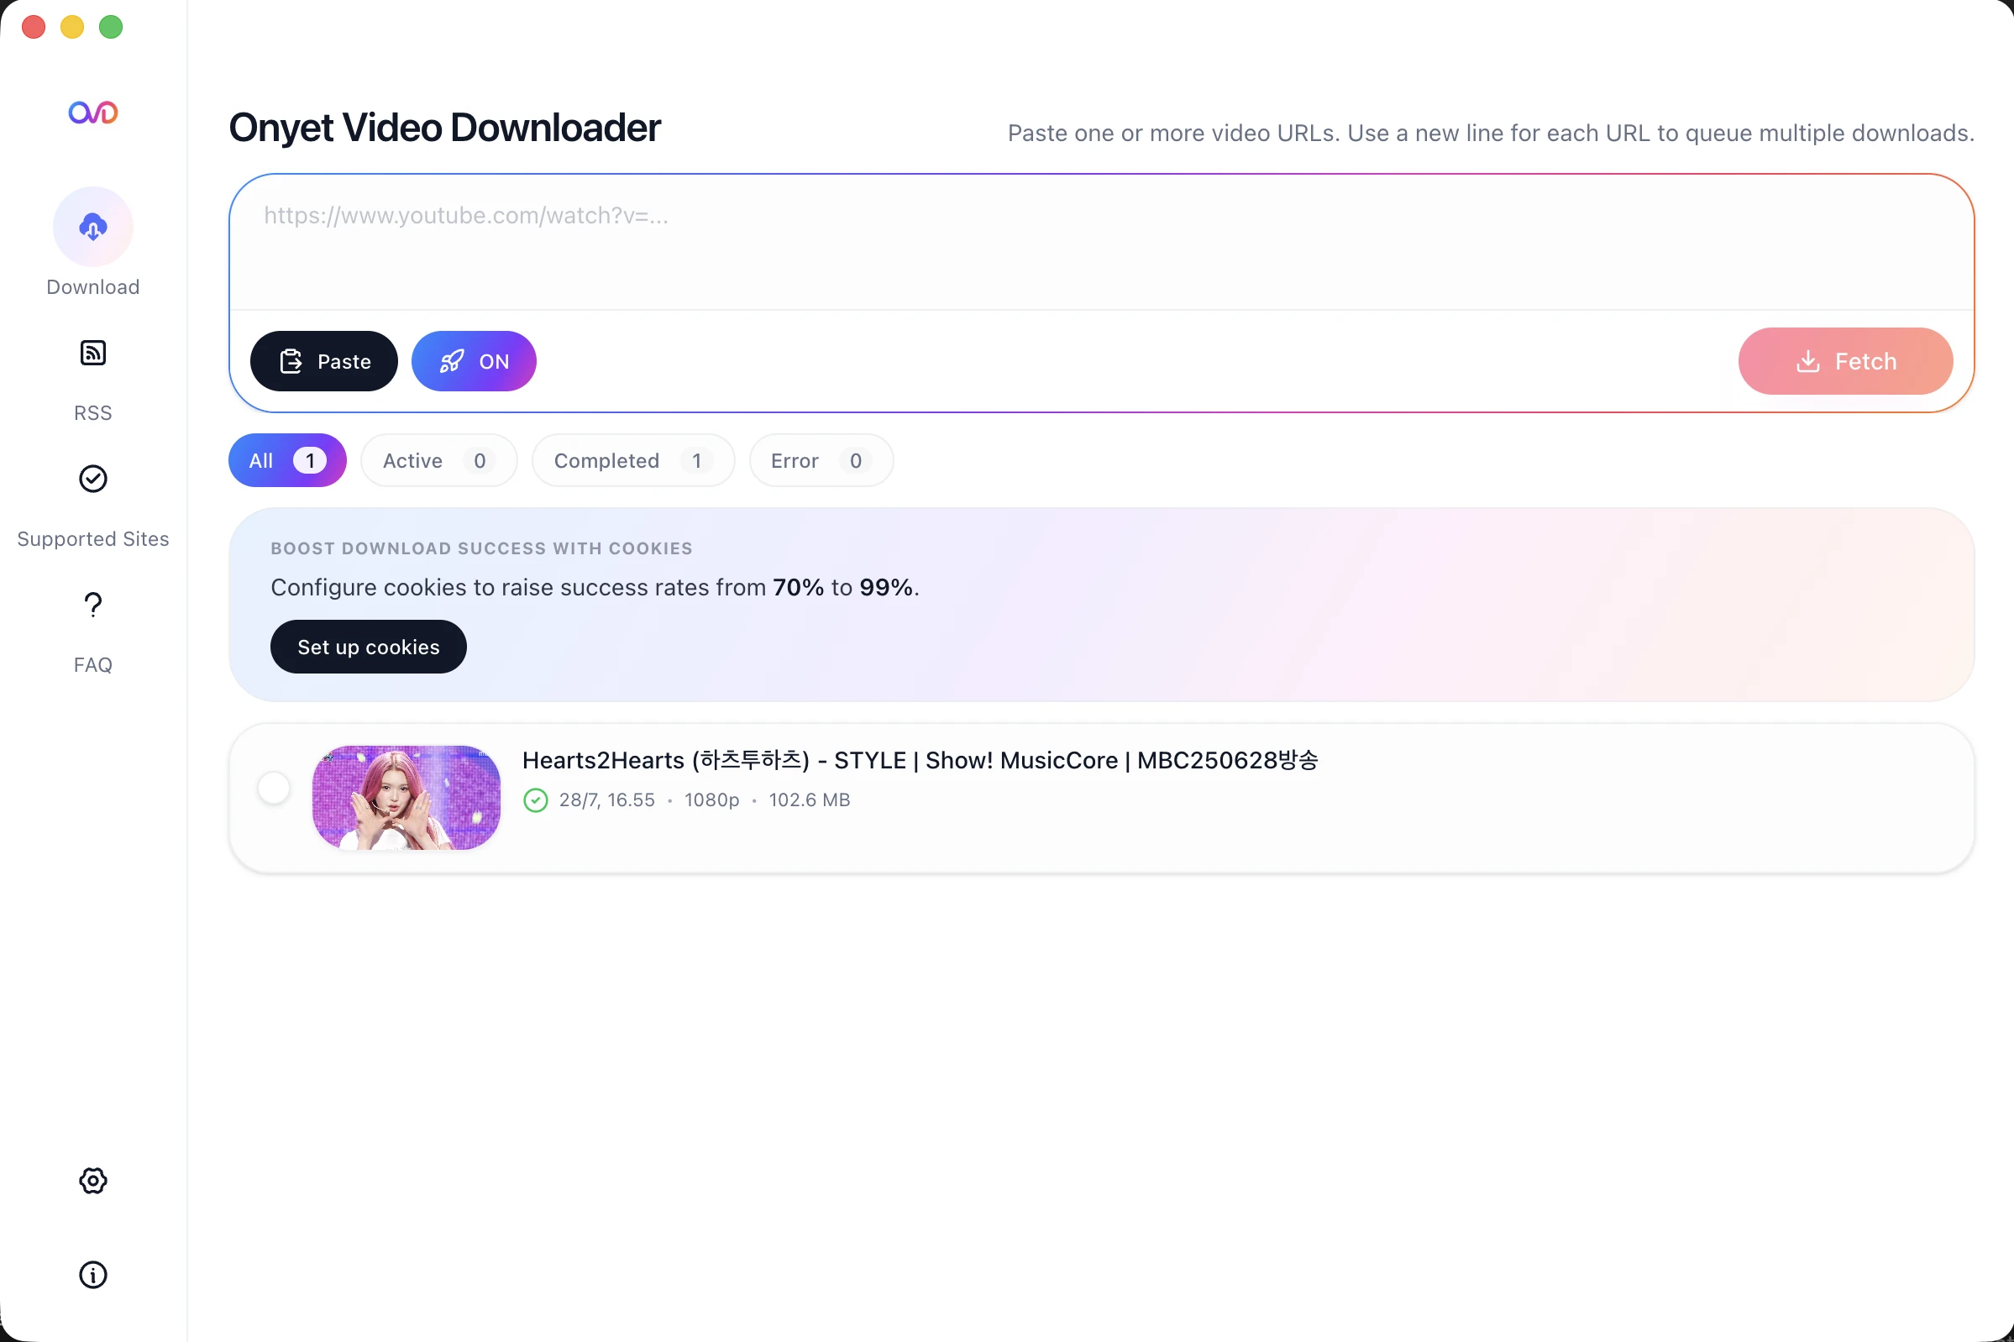Select the Hearts2Hearts video checkbox circle

coord(274,789)
